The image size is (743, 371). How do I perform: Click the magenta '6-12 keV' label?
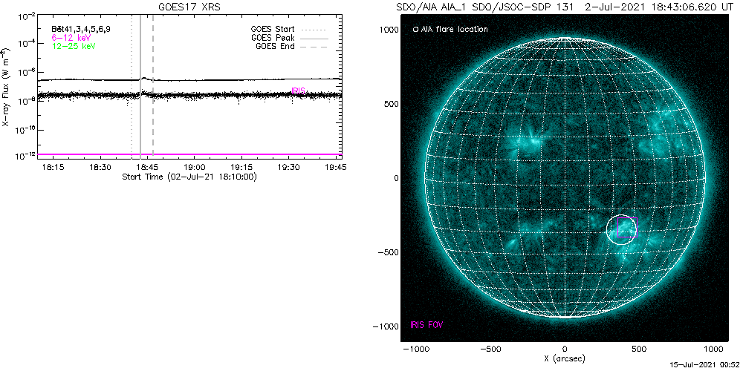point(71,37)
